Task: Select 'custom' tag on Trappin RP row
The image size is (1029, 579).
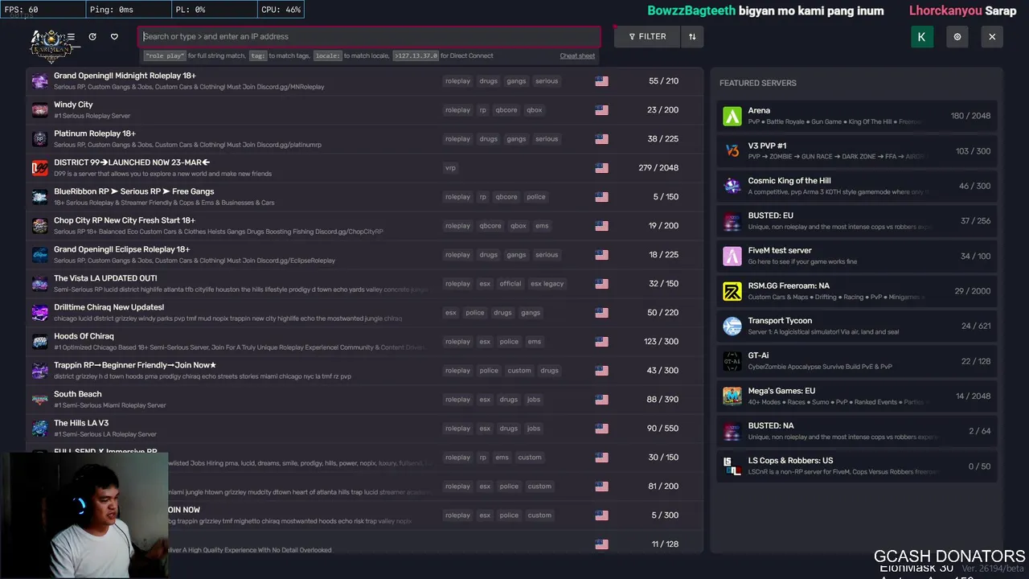Action: point(519,371)
